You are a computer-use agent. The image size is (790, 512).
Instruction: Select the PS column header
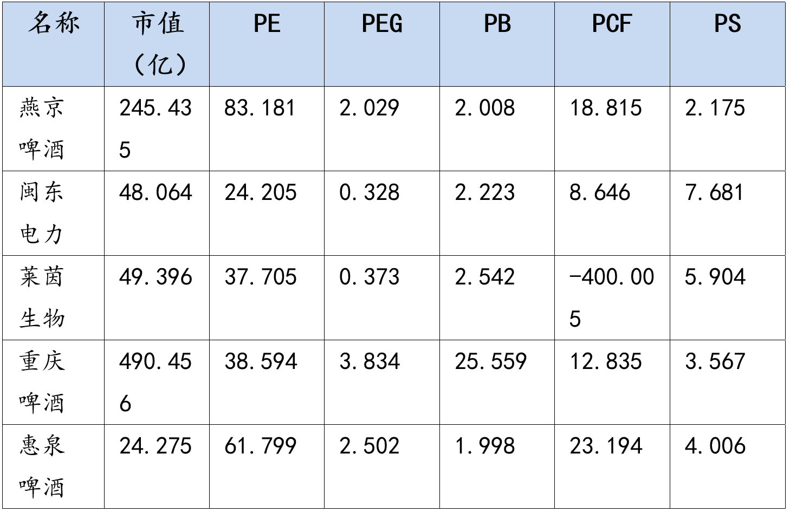pyautogui.click(x=727, y=24)
